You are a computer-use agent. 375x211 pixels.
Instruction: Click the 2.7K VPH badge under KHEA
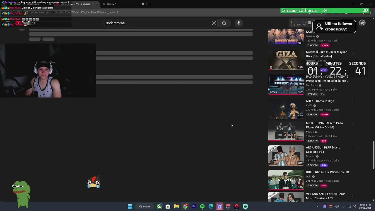313,115
